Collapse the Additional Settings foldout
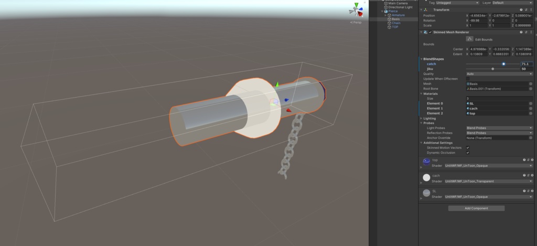537x246 pixels. 422,143
